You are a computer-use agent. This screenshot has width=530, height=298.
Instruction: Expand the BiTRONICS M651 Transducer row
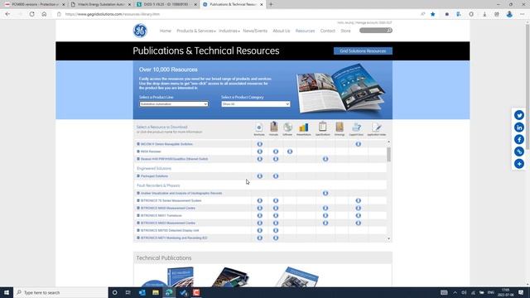138,215
